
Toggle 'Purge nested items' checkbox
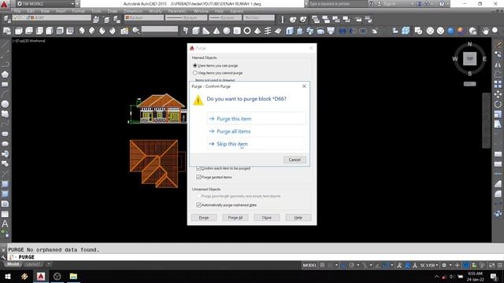click(x=198, y=177)
